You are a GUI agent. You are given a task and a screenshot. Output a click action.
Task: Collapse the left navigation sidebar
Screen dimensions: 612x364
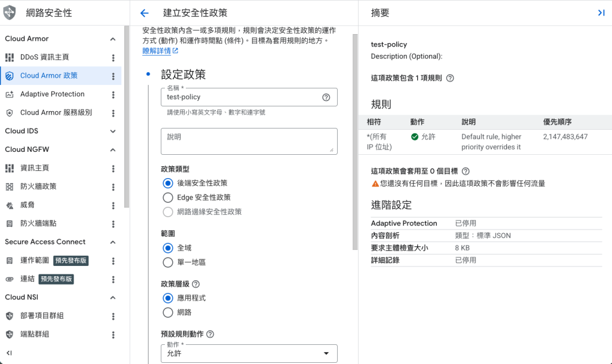[9, 353]
